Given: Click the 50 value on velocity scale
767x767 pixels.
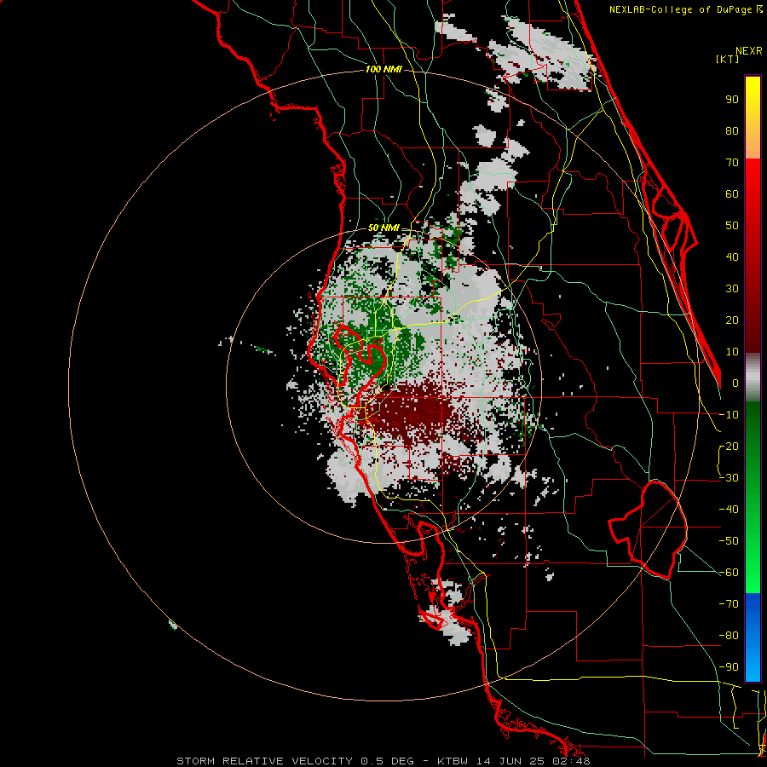Looking at the screenshot, I should 732,226.
